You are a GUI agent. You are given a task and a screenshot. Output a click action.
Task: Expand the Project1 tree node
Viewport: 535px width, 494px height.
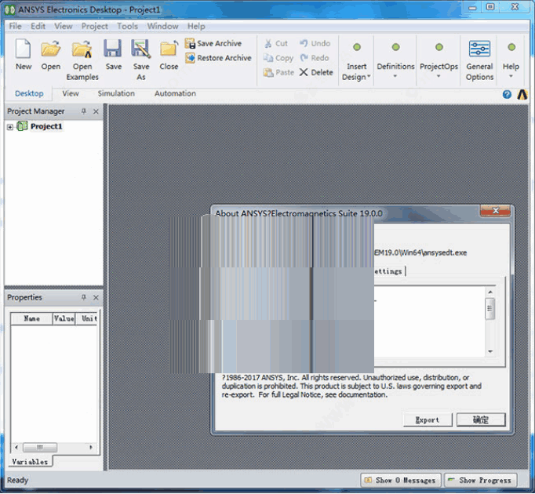10,127
